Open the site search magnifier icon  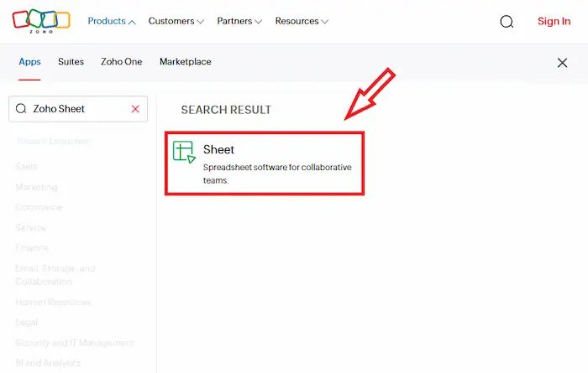[x=507, y=22]
